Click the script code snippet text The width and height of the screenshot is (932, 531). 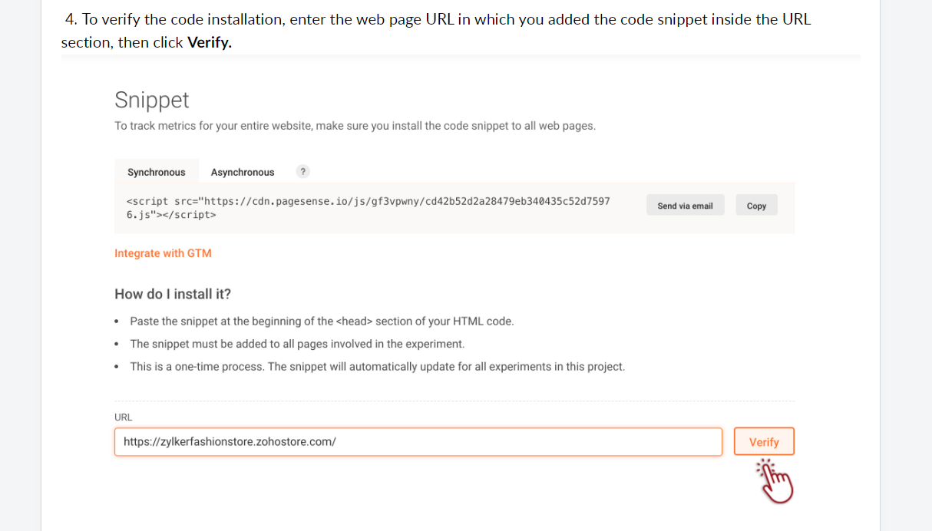368,208
